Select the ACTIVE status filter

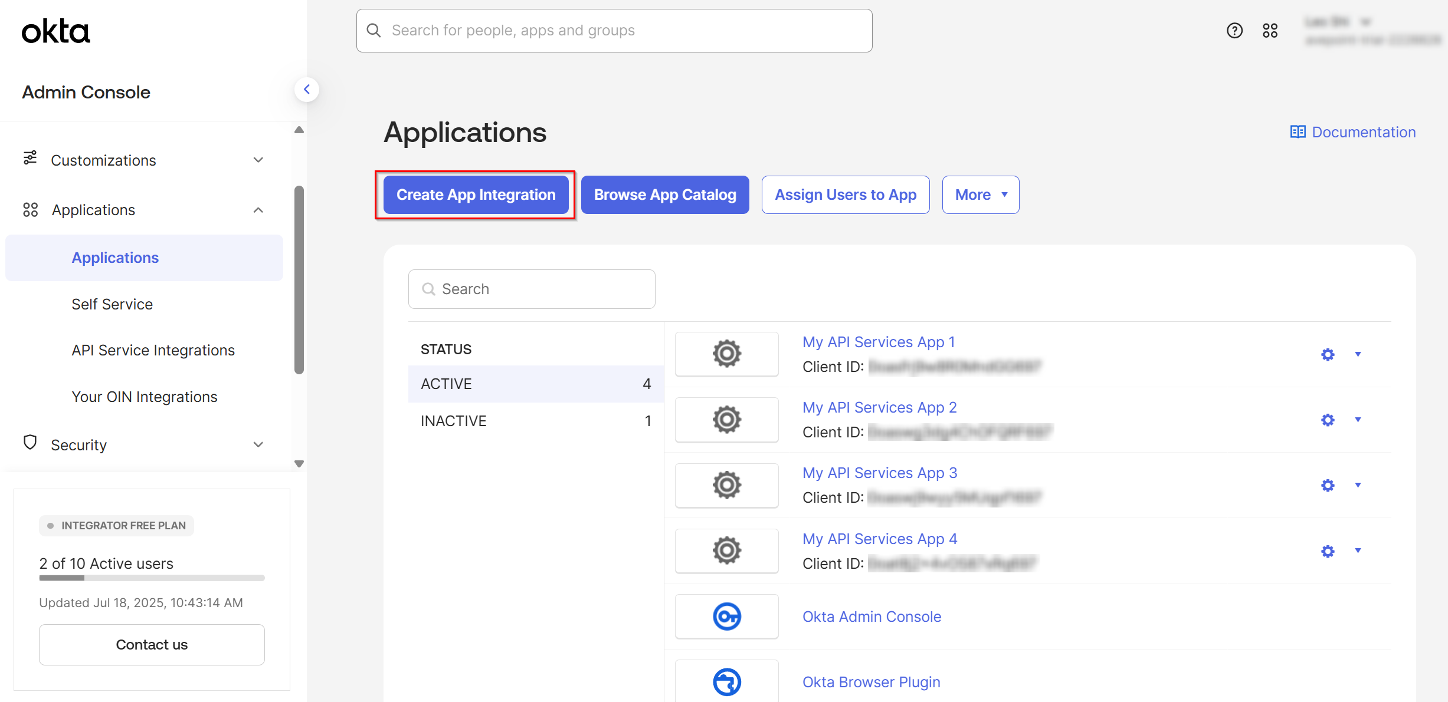446,383
